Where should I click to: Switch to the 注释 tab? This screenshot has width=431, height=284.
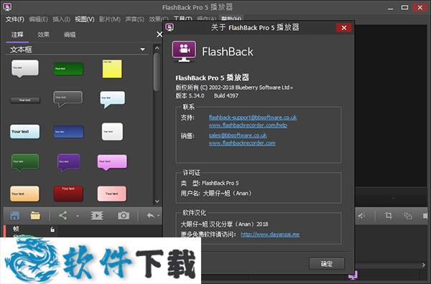(17, 34)
